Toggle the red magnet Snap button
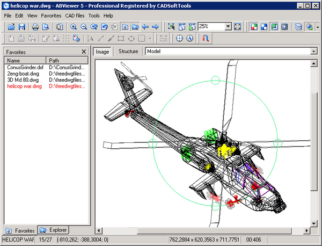322x246 pixels. (206, 39)
